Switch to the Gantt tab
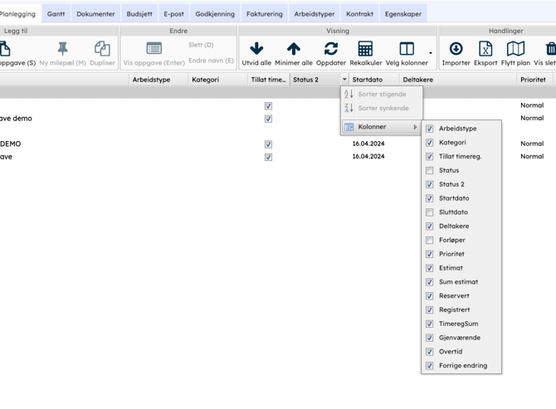 tap(56, 14)
